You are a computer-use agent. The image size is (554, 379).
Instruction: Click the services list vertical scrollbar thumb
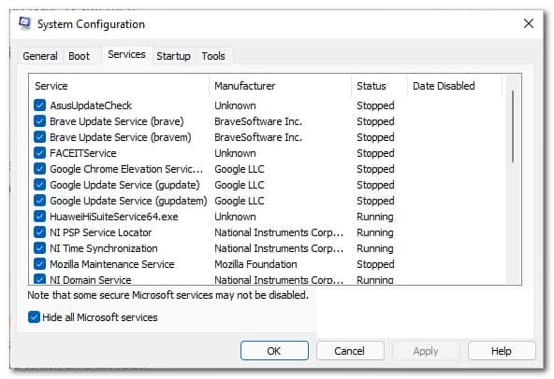[x=513, y=126]
